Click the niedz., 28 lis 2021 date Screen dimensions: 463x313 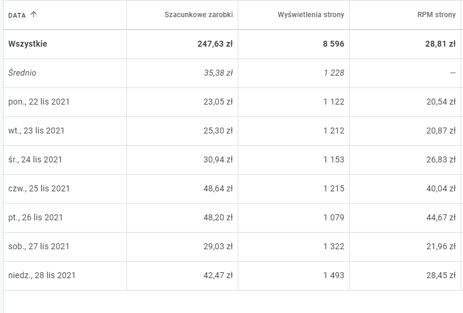42,275
